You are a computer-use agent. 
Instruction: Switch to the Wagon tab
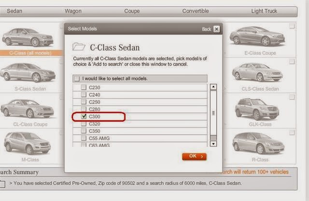pos(73,11)
